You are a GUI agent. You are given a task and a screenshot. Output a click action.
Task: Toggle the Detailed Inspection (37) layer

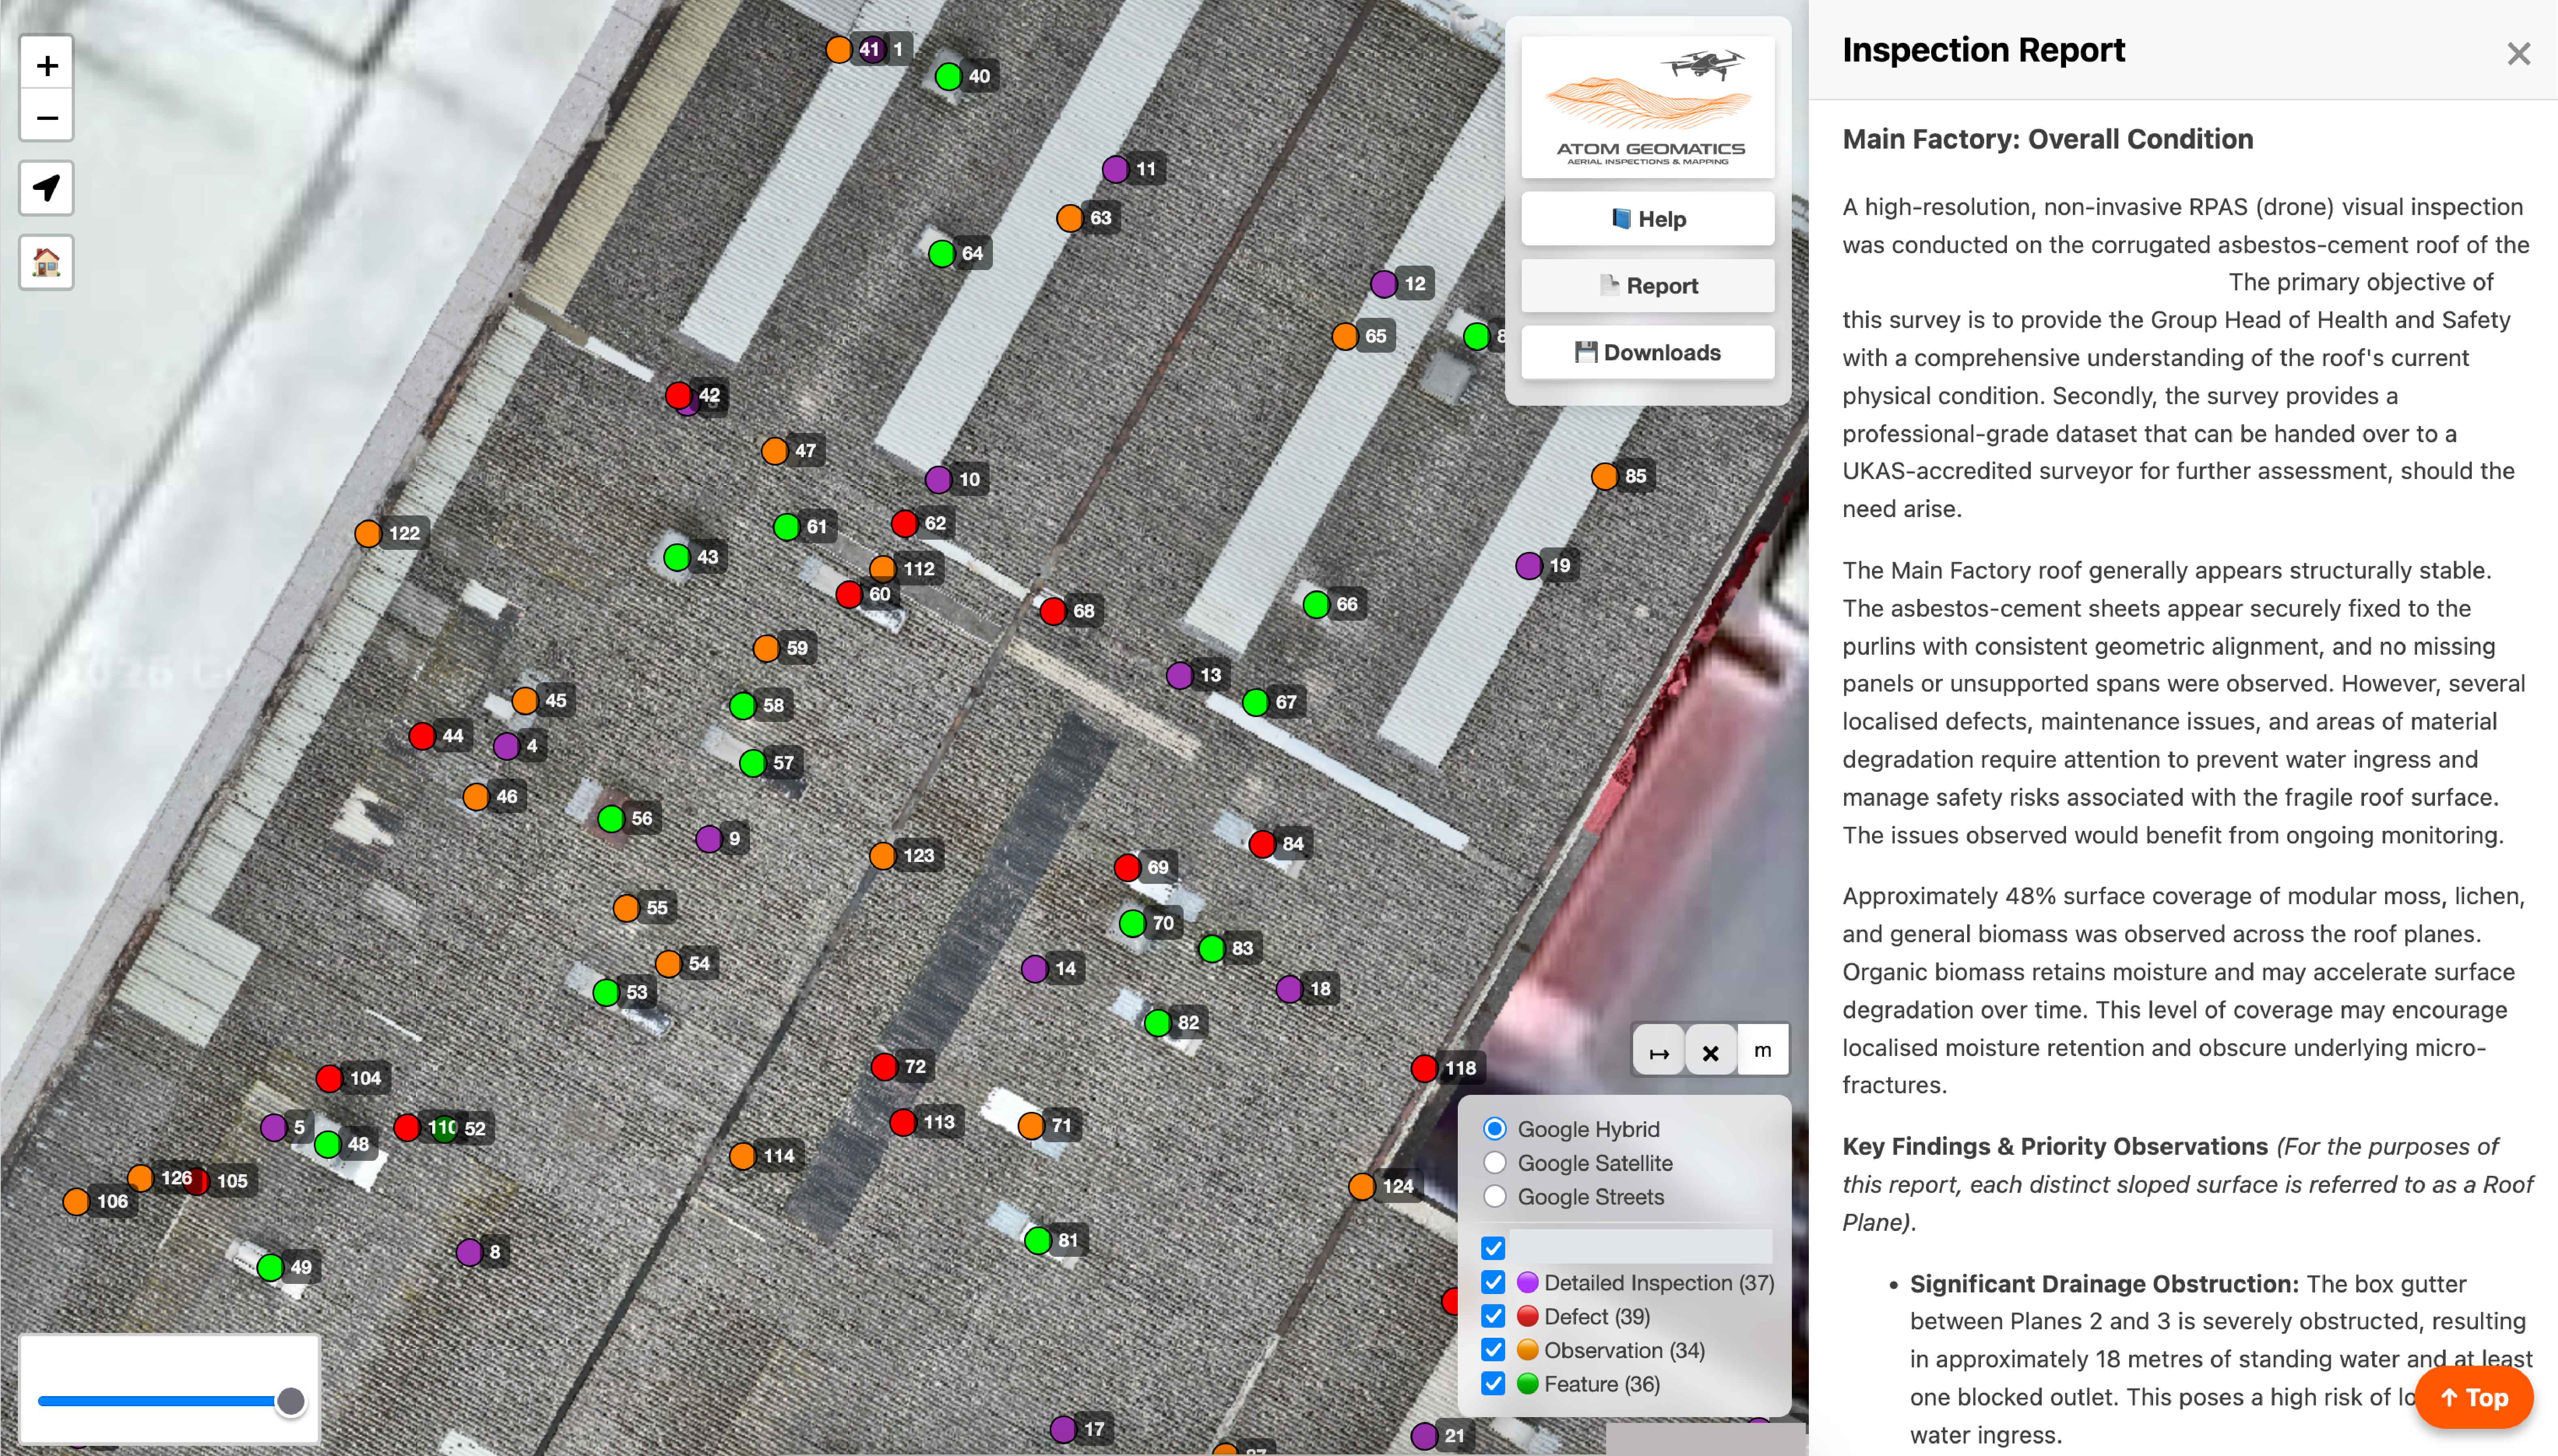[x=1493, y=1282]
